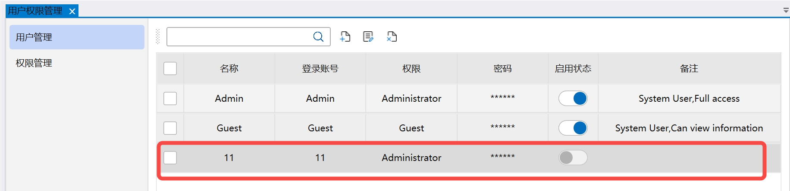790x191 pixels.
Task: Click the dotted toolbar grip handle
Action: click(x=158, y=37)
